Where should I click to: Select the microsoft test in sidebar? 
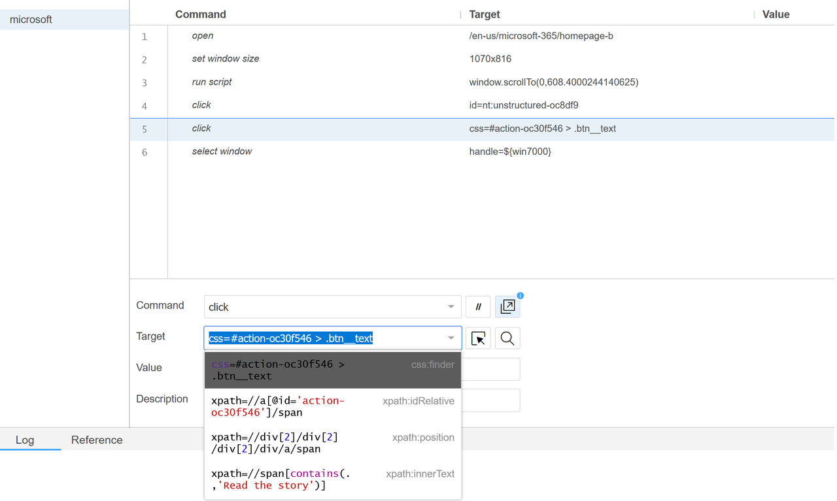tap(64, 20)
